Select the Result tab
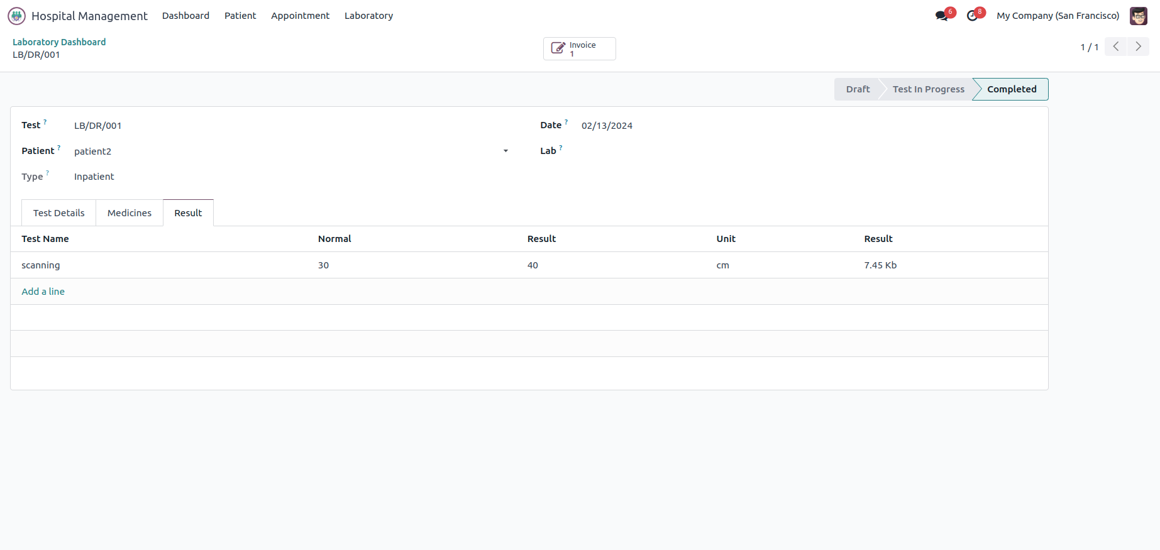Image resolution: width=1160 pixels, height=550 pixels. (x=188, y=213)
